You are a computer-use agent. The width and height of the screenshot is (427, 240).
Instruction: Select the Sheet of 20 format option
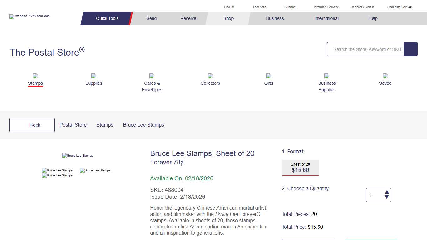pyautogui.click(x=300, y=167)
